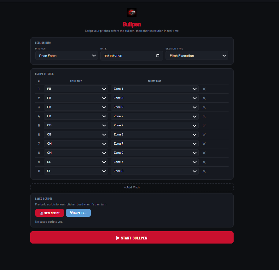This screenshot has height=270, width=279.
Task: Change pitch 10 target zone from Zone 8
Action: click(154, 171)
